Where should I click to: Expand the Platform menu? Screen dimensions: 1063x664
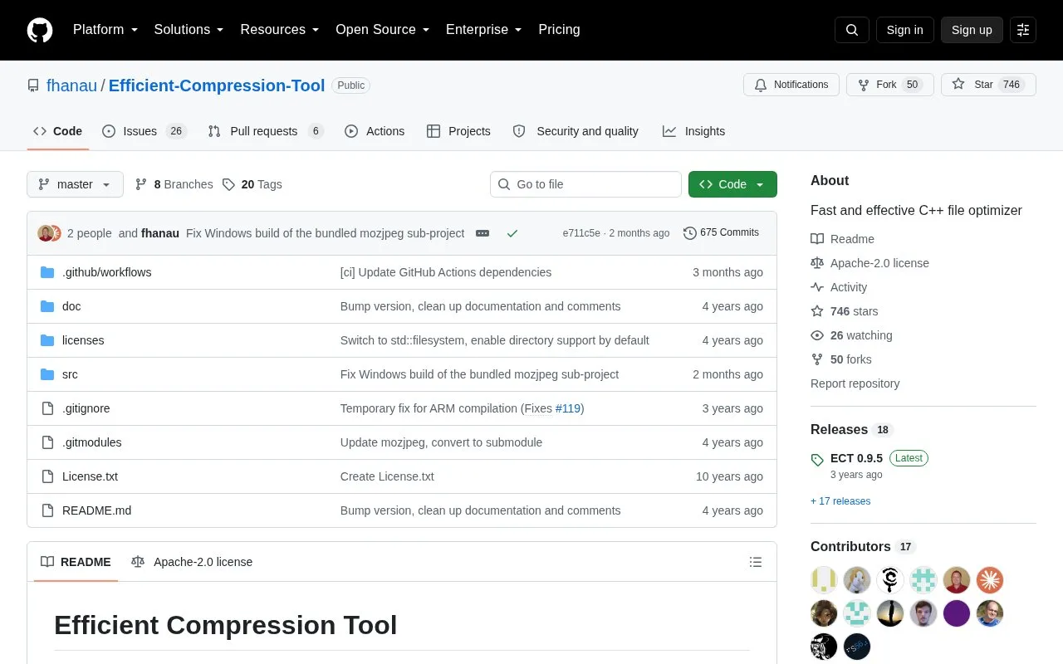105,30
